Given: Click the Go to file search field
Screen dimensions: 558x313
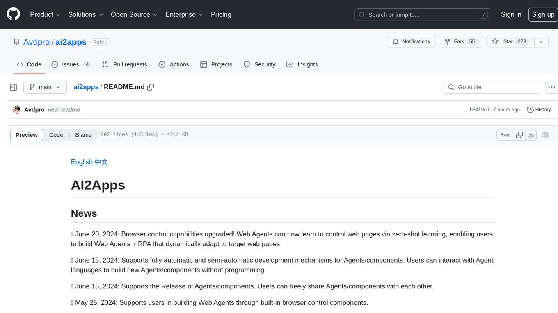Looking at the screenshot, I should pos(491,87).
